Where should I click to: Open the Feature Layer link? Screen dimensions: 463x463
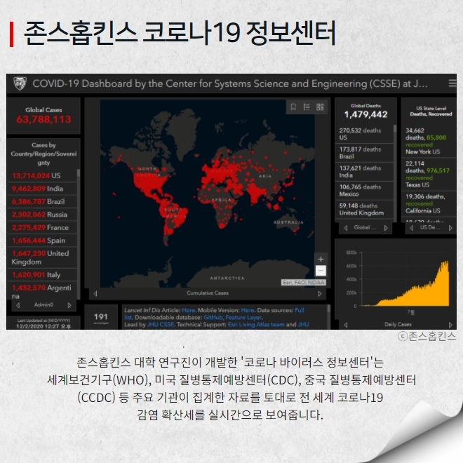point(243,317)
